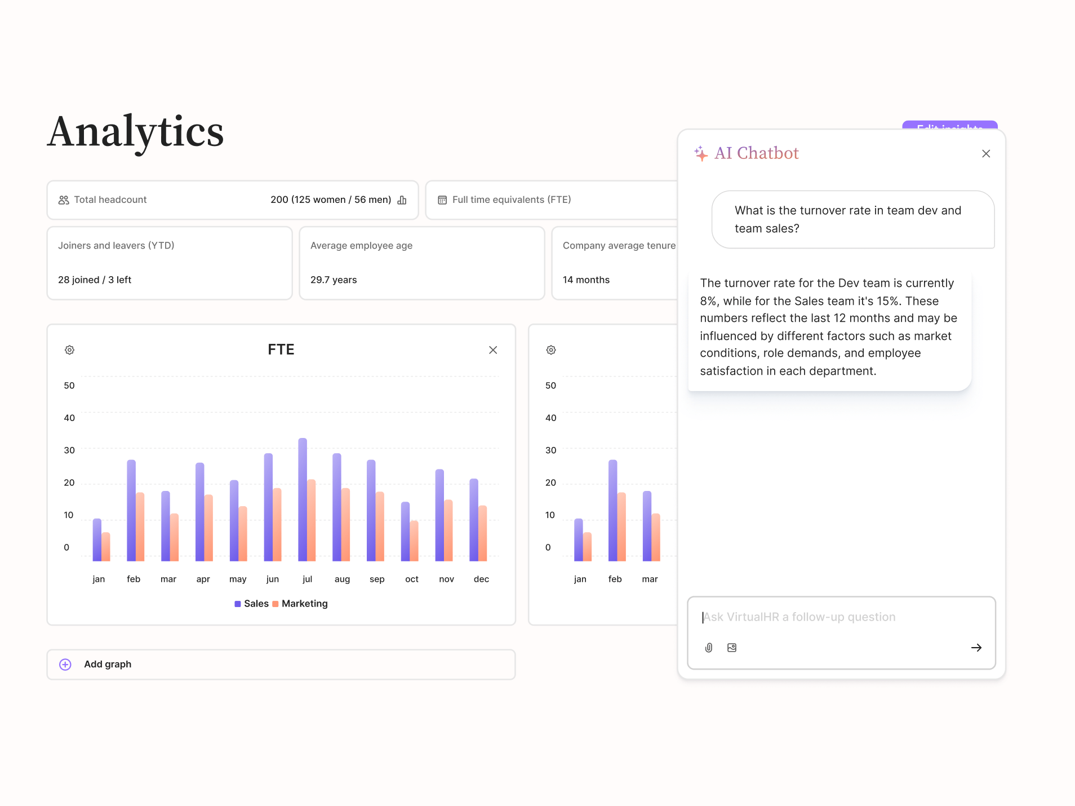
Task: Click the plus circle icon for Add graph
Action: coord(65,665)
